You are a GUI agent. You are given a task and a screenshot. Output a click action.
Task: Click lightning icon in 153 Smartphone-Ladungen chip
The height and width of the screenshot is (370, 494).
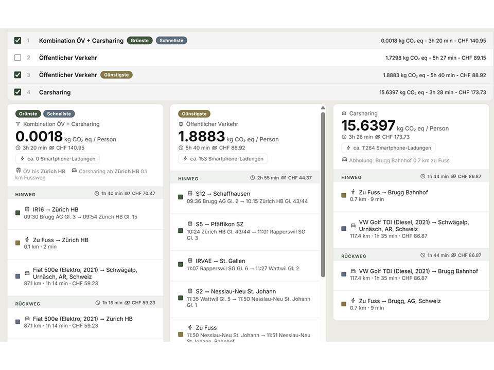click(185, 159)
